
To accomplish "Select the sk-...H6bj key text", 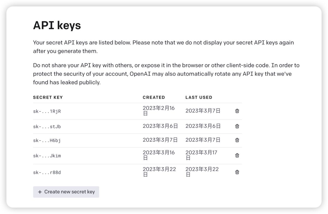I will (47, 141).
